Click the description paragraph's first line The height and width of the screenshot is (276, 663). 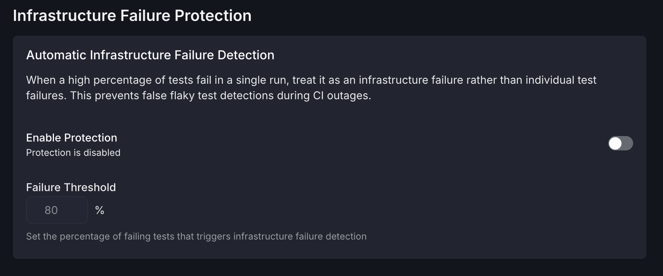(x=311, y=80)
